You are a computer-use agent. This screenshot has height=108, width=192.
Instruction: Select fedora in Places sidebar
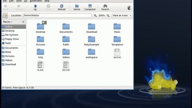point(14,27)
